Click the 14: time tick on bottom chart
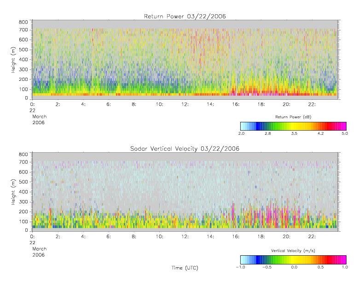364x281 pixels. (x=210, y=237)
